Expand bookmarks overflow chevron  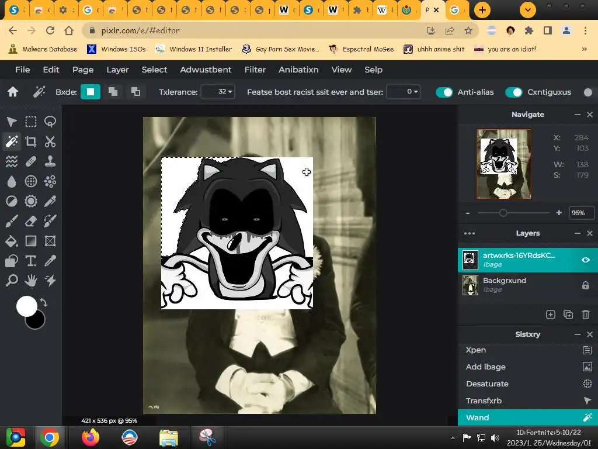tap(584, 49)
